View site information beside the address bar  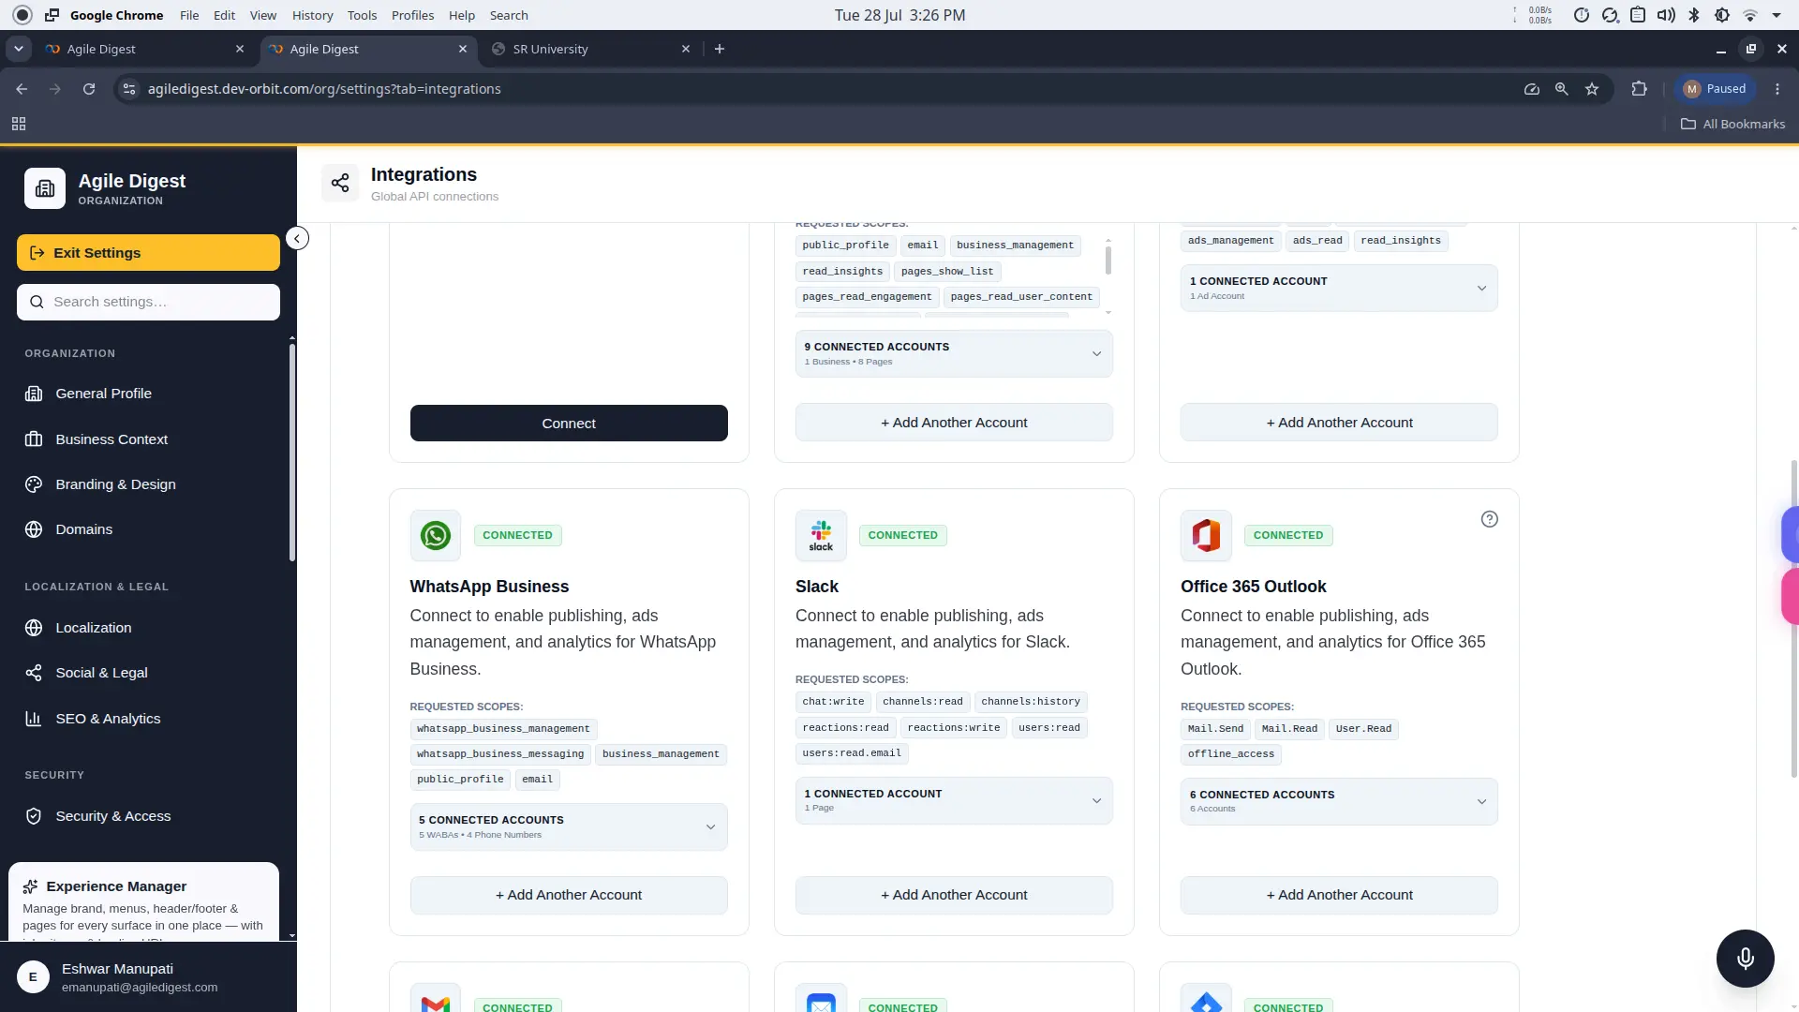coord(129,89)
